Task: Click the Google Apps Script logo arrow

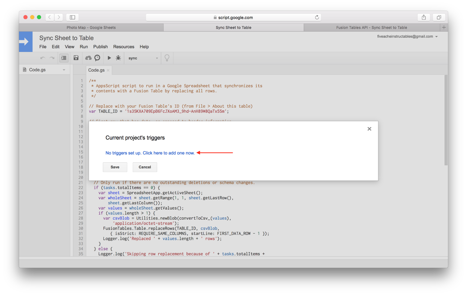Action: coord(25,42)
